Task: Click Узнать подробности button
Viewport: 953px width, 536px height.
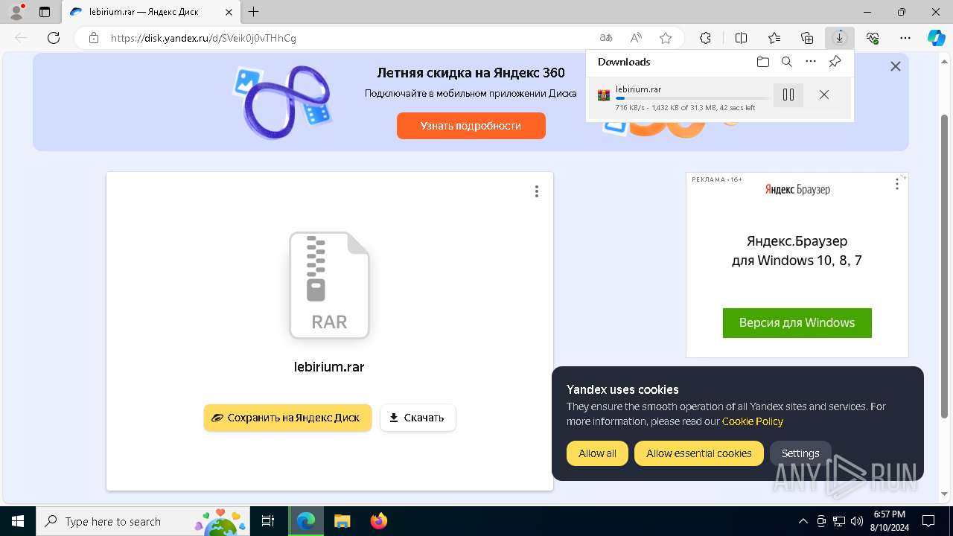Action: (471, 126)
